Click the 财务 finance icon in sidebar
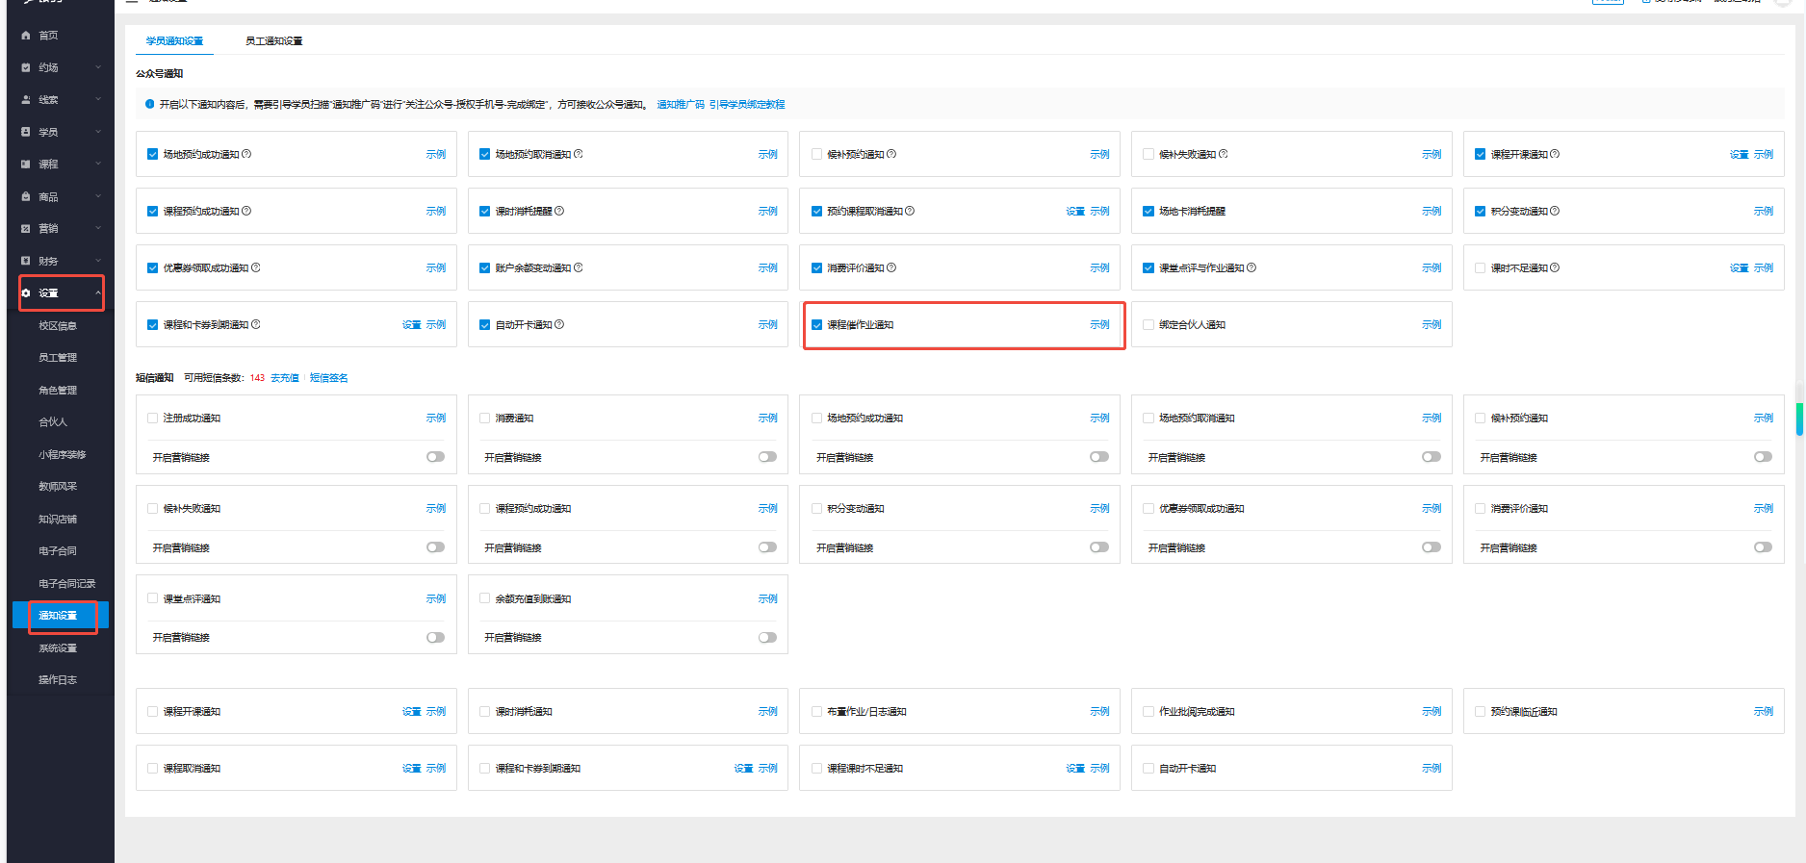 [x=26, y=261]
